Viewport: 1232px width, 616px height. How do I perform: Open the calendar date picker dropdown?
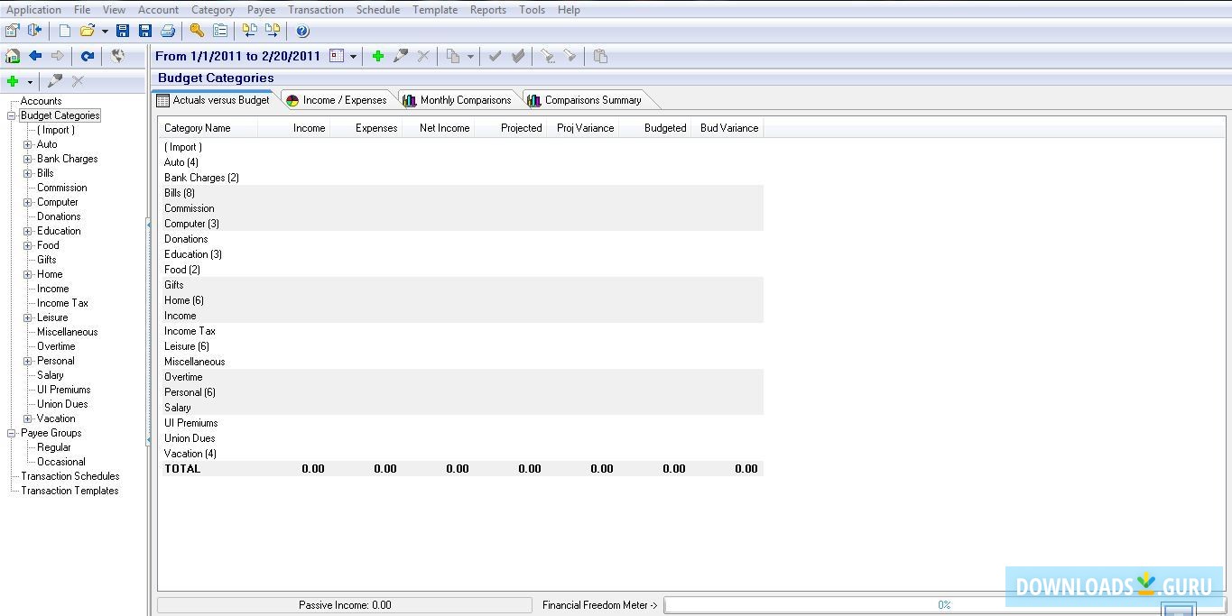click(x=354, y=56)
